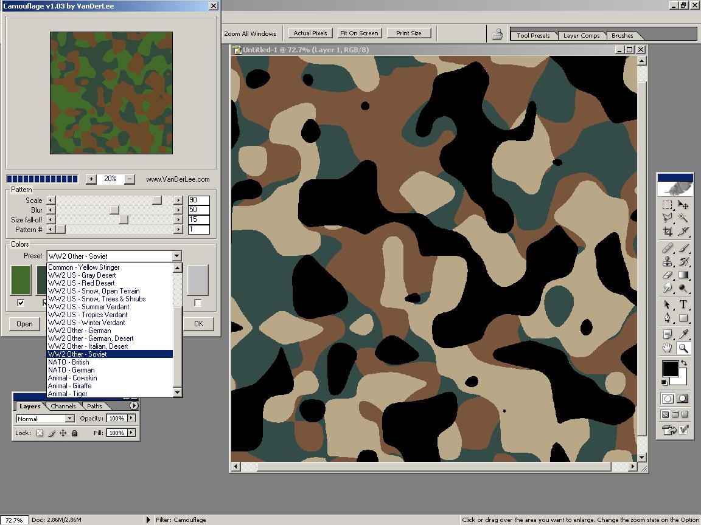Activate the Hand tool
The width and height of the screenshot is (701, 525).
668,348
